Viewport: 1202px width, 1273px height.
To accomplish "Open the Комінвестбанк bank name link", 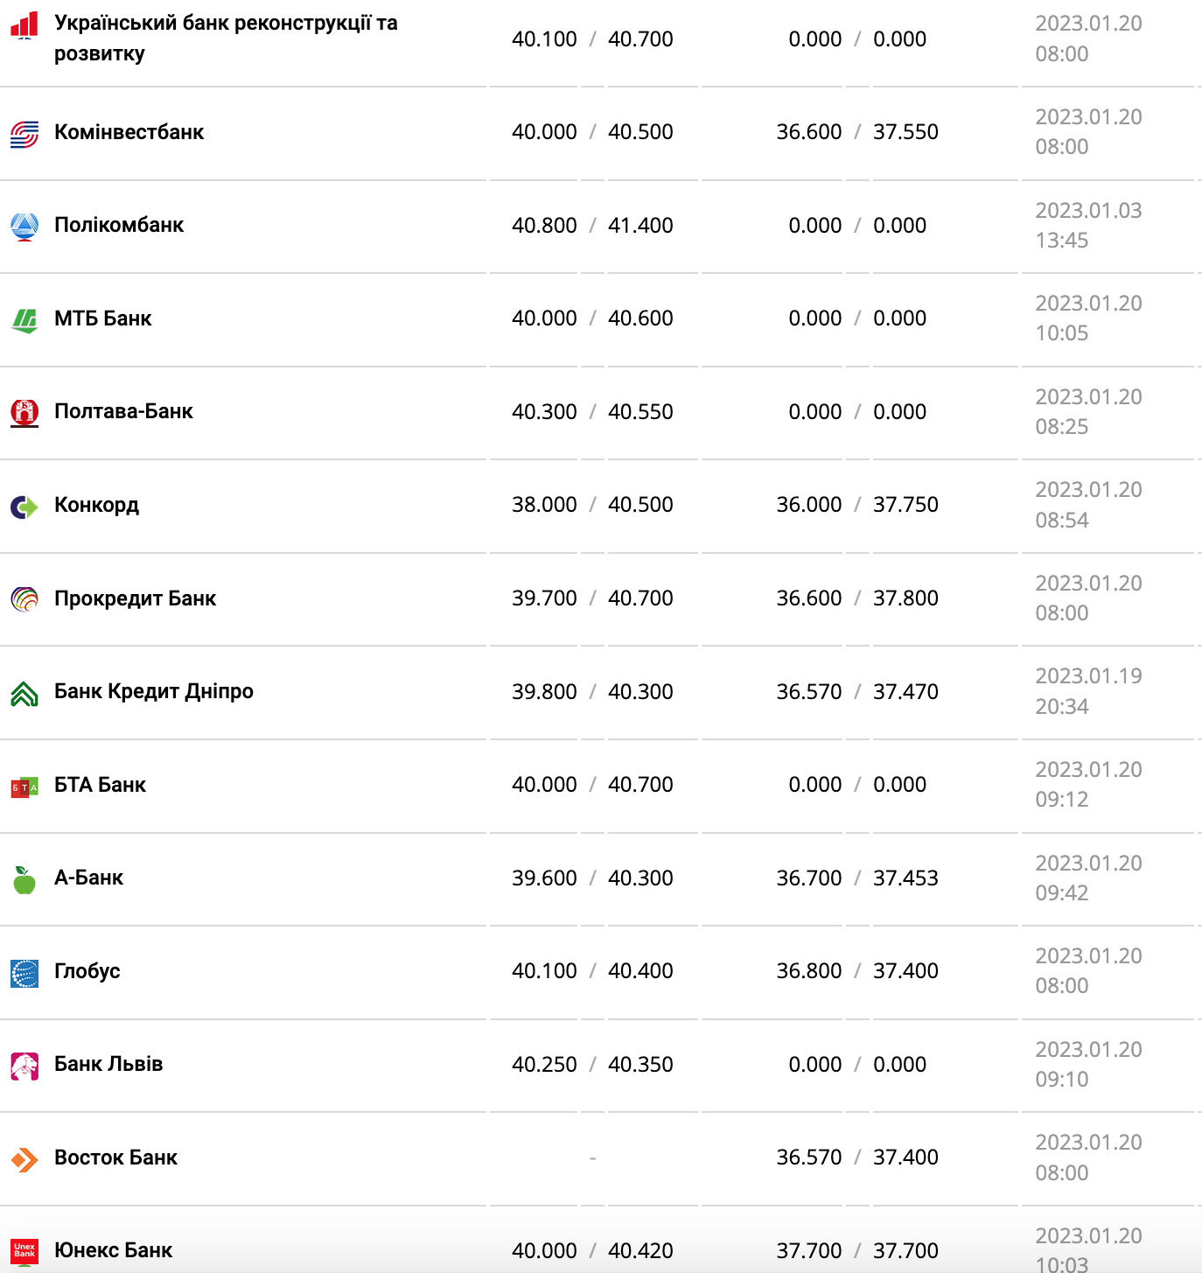I will pos(129,132).
